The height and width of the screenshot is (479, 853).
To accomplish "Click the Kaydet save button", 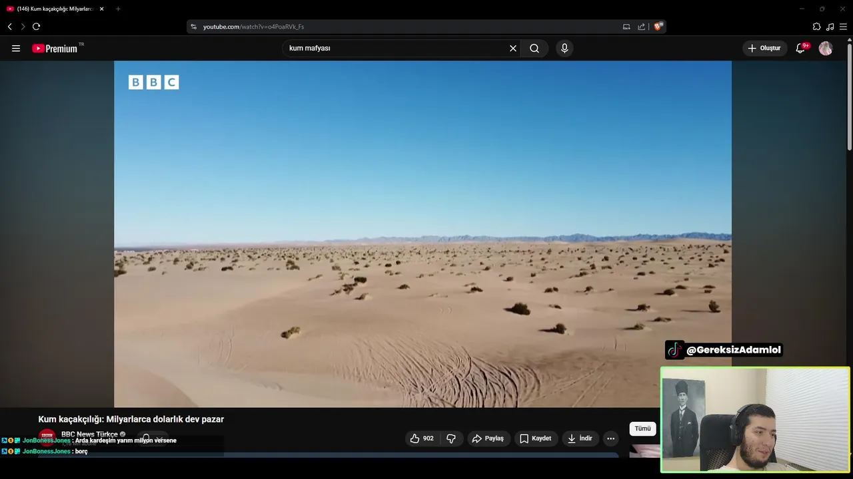I will click(536, 438).
